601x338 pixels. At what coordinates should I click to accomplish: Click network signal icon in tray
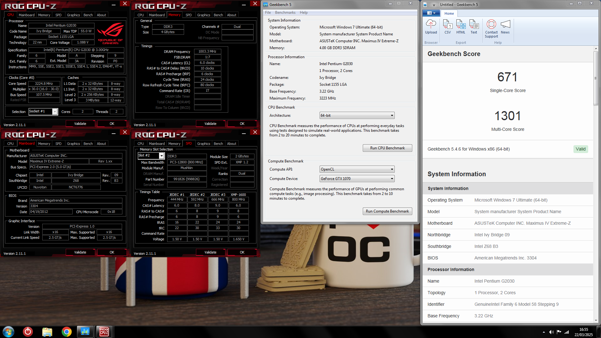567,332
